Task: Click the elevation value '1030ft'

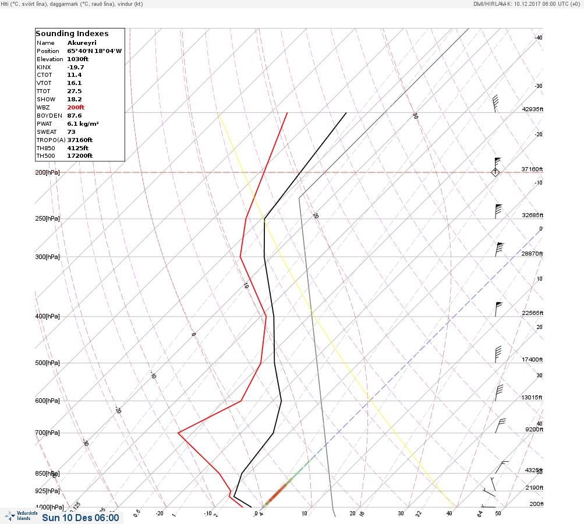Action: 77,59
